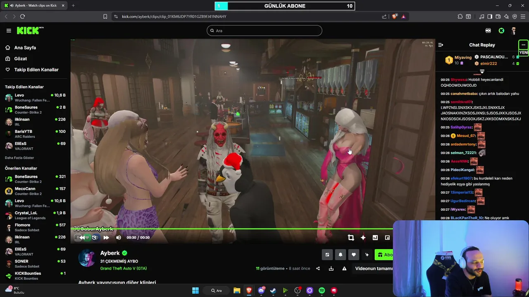Open Crystal_LoL recommended channel
This screenshot has width=529, height=297.
pos(35,215)
